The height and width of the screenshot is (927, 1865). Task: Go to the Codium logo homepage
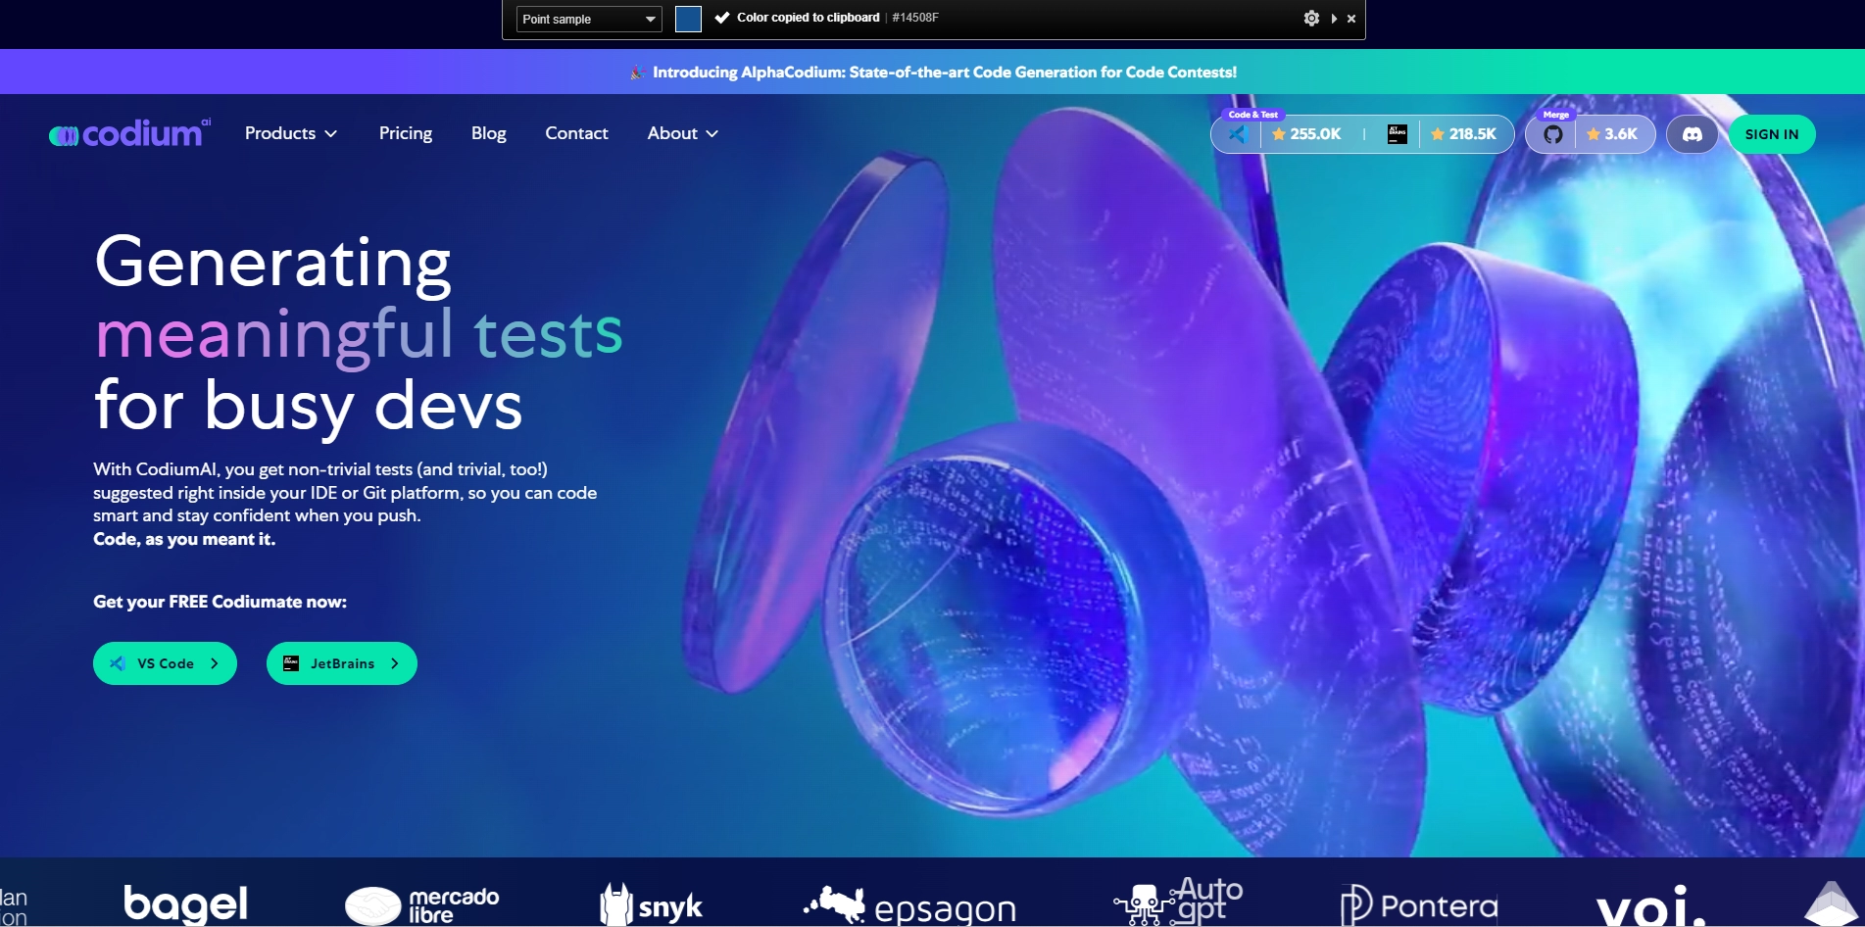(x=130, y=133)
